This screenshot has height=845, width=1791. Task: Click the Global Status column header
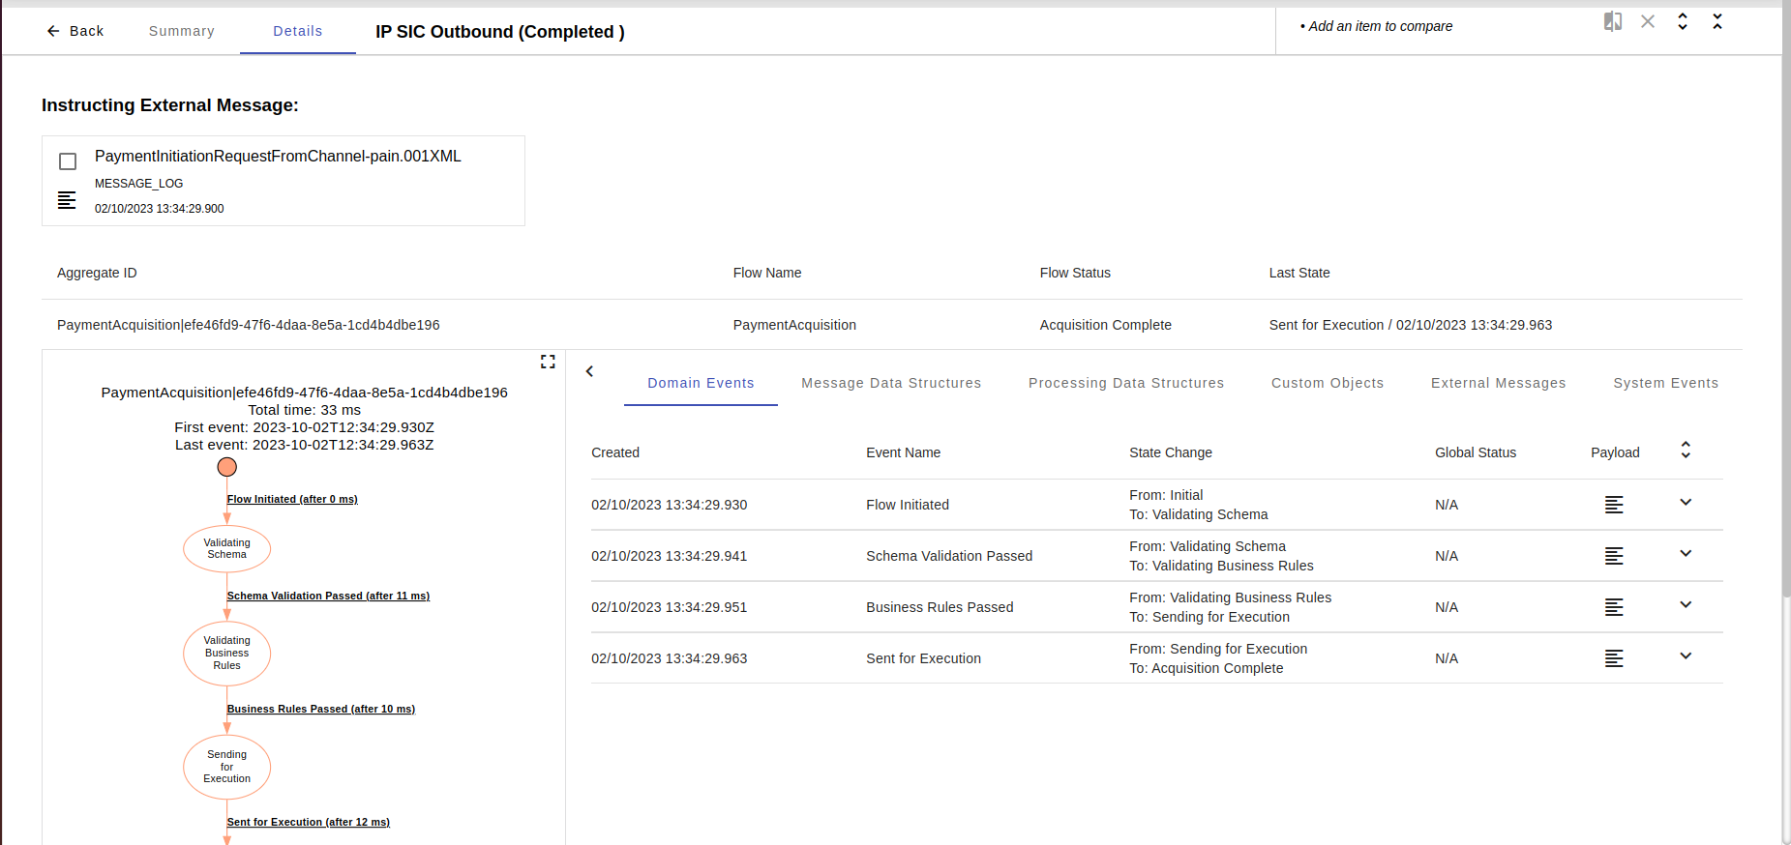[x=1476, y=452]
